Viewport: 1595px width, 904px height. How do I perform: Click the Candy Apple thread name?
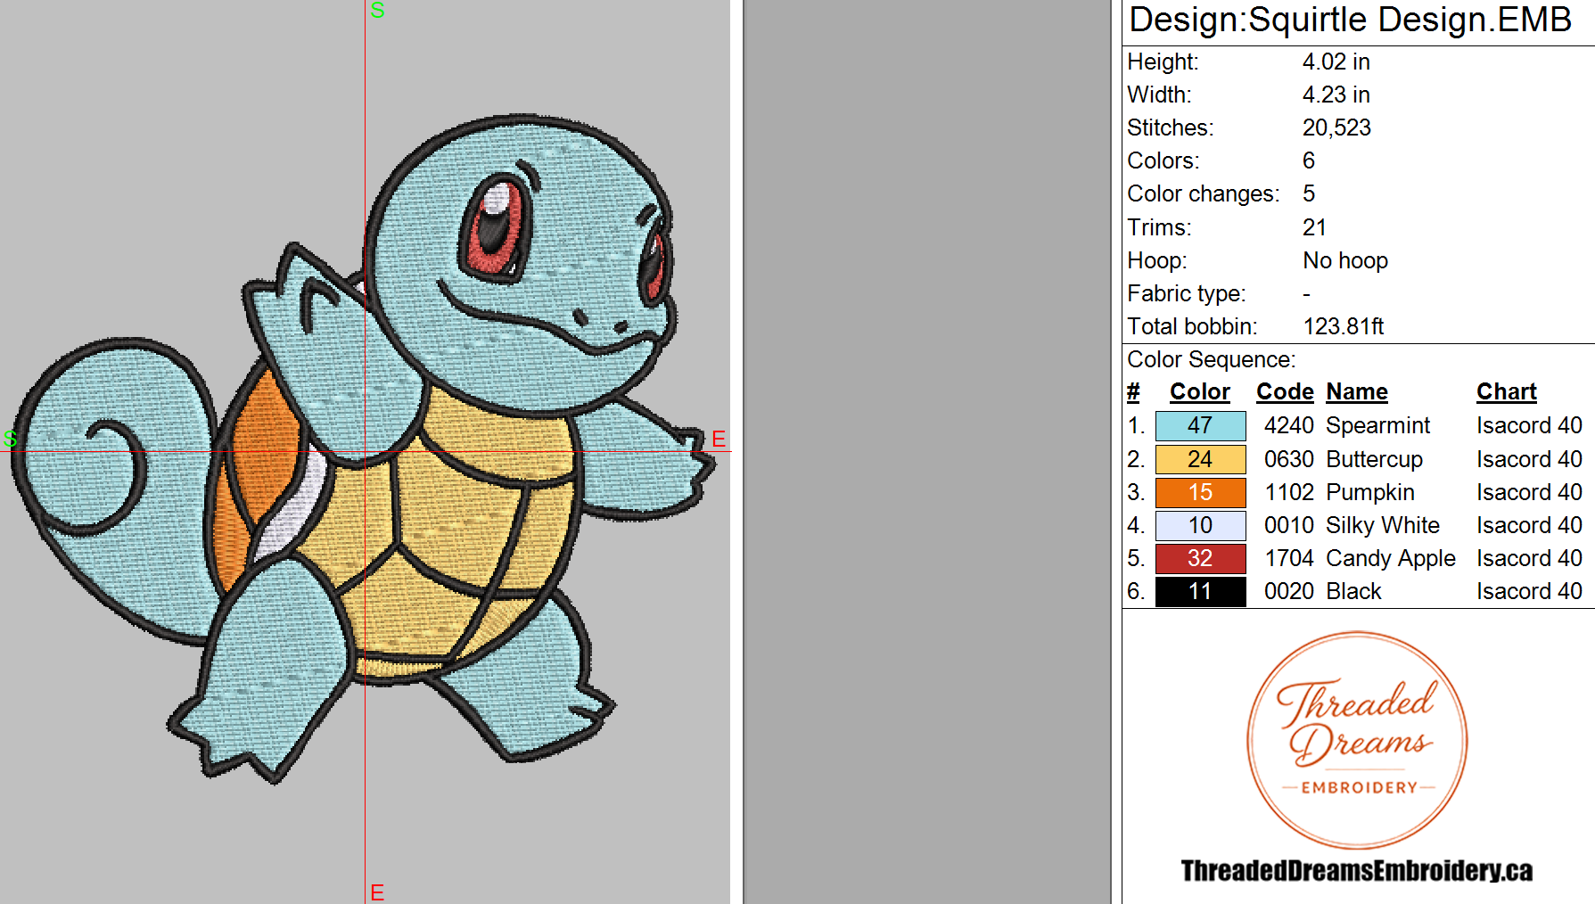pos(1391,558)
